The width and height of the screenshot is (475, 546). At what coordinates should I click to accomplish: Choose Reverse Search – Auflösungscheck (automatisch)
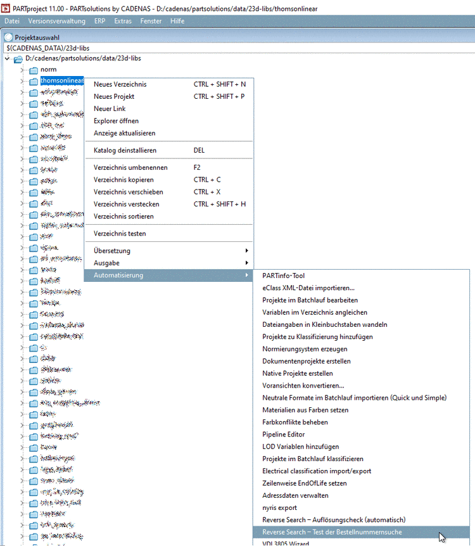click(361, 520)
